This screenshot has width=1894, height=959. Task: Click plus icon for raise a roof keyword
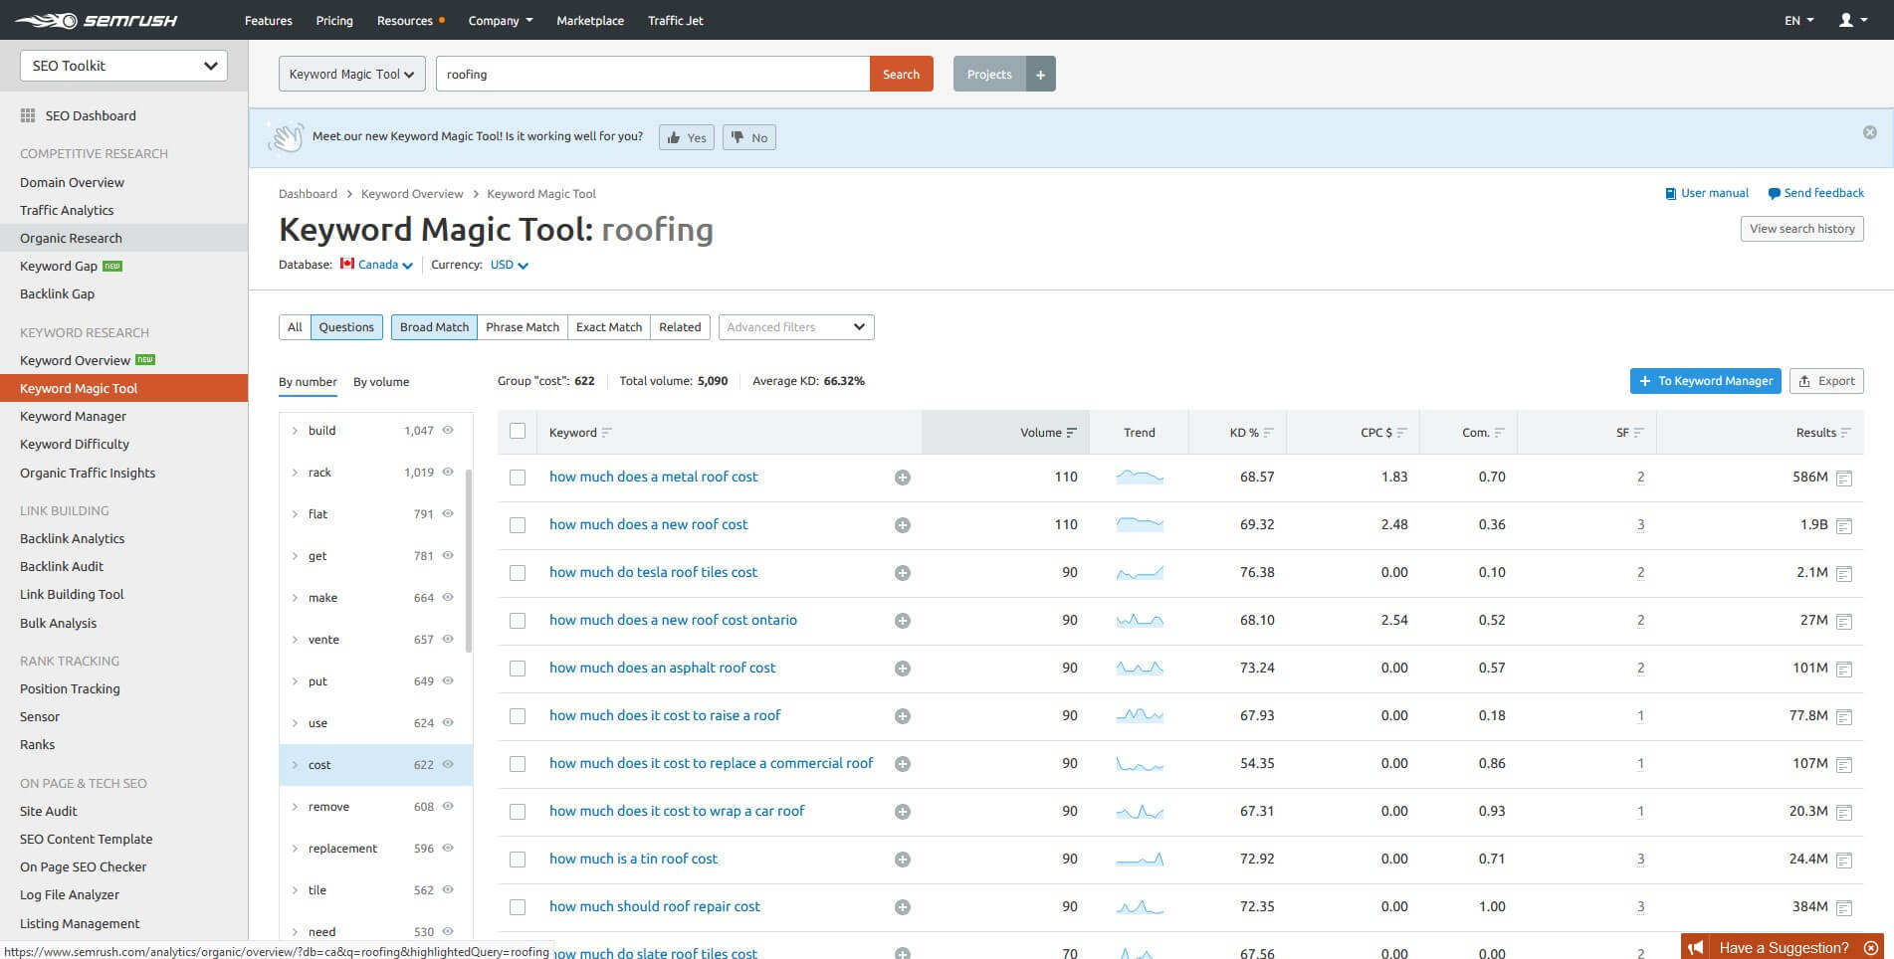(903, 716)
